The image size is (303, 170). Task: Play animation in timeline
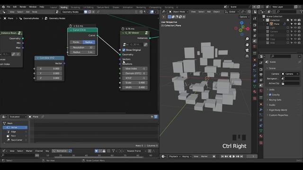(234, 156)
